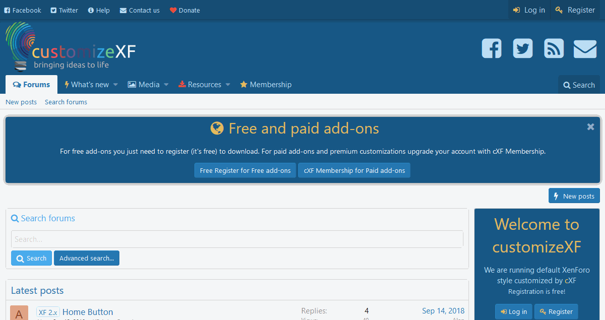Screen dimensions: 605x320
Task: Click the customizeXF logo
Action: click(x=71, y=47)
